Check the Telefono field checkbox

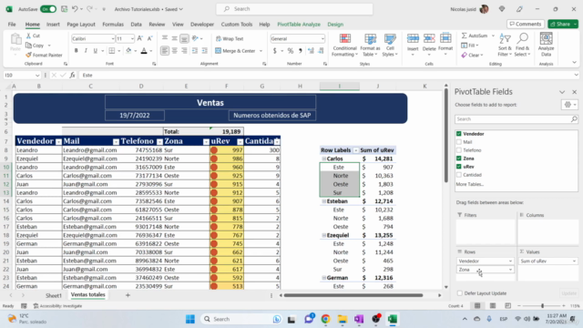pos(459,150)
